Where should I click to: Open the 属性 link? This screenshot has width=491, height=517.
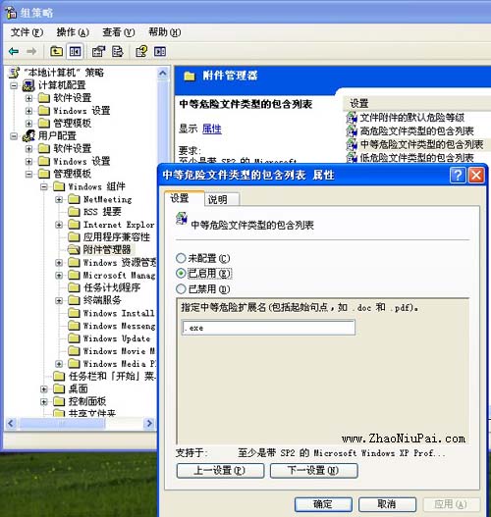point(212,129)
